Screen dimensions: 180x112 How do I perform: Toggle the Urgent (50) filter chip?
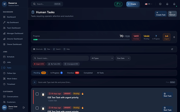[x=39, y=64]
